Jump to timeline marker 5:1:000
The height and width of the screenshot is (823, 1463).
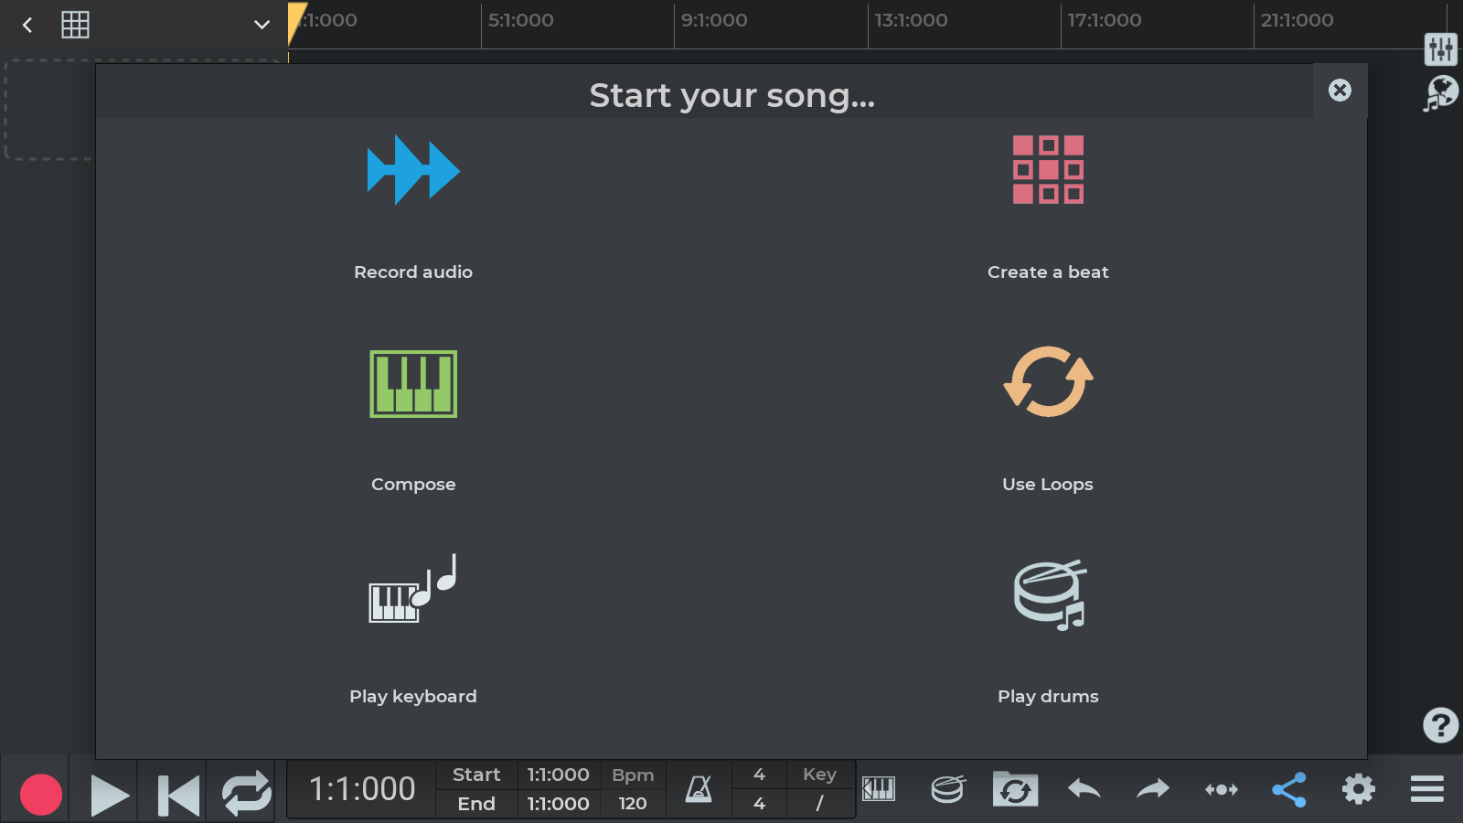point(521,20)
